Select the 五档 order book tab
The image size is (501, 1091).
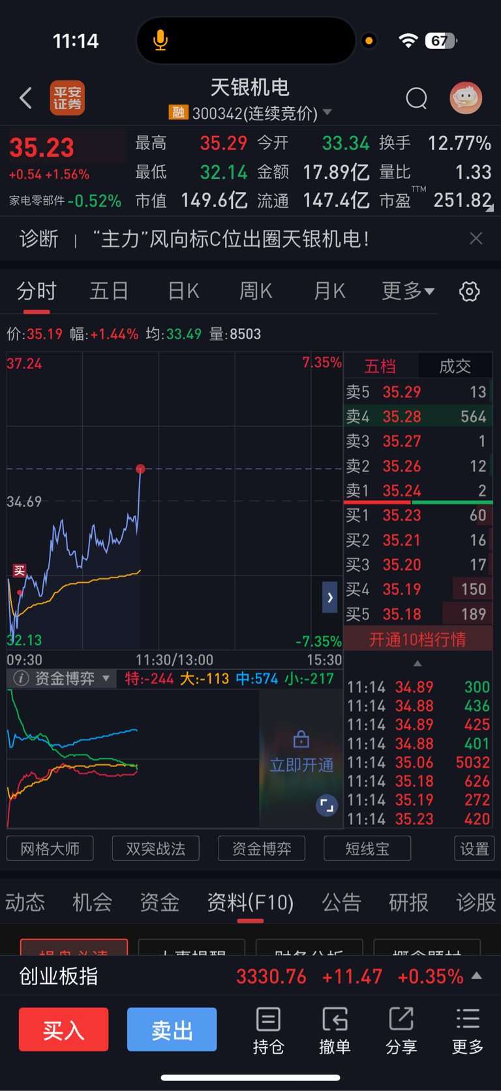(x=380, y=366)
